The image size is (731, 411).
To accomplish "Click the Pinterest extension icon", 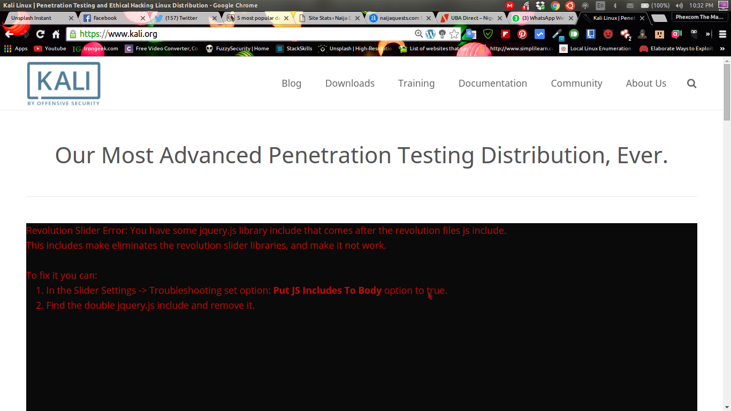I will point(522,34).
